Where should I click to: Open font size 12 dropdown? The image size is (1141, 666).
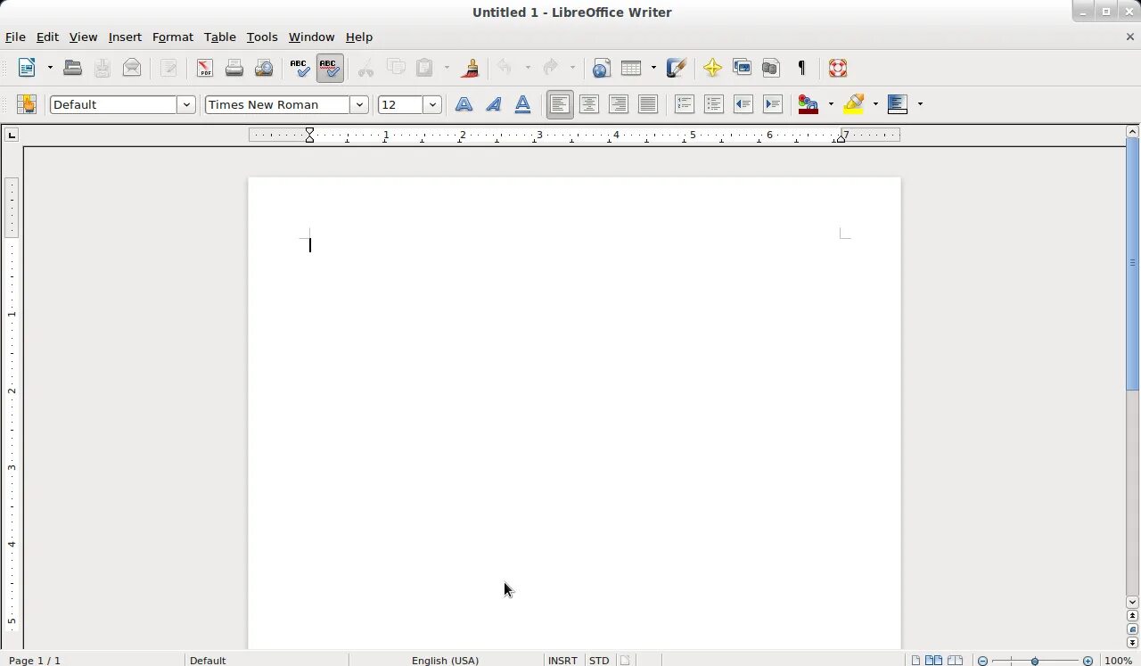pyautogui.click(x=432, y=104)
